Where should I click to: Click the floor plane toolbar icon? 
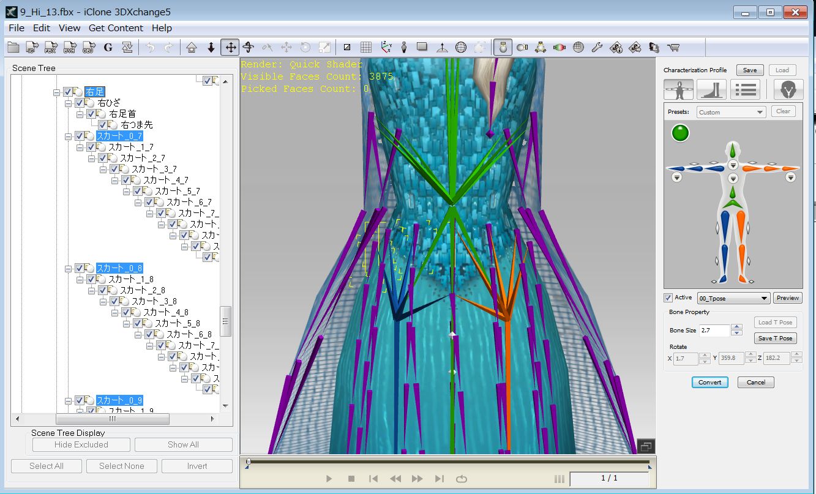point(422,47)
